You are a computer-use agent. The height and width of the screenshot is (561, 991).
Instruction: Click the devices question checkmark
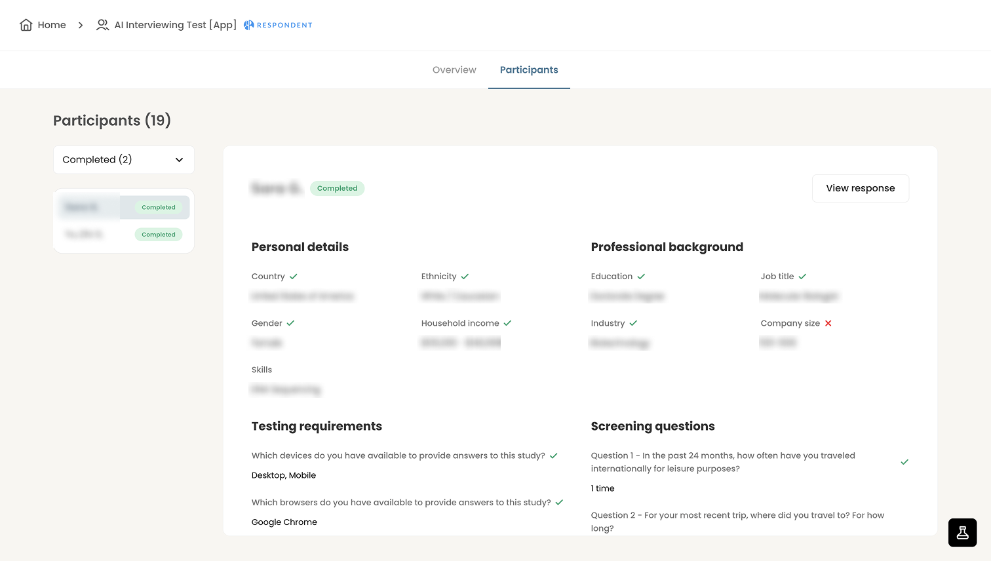pos(553,455)
